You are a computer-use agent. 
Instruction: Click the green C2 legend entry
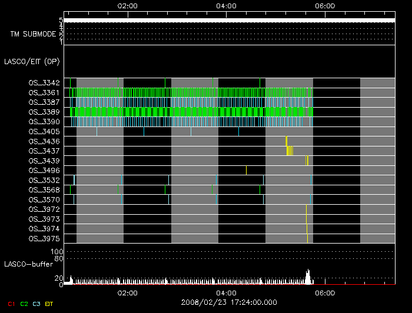click(24, 304)
